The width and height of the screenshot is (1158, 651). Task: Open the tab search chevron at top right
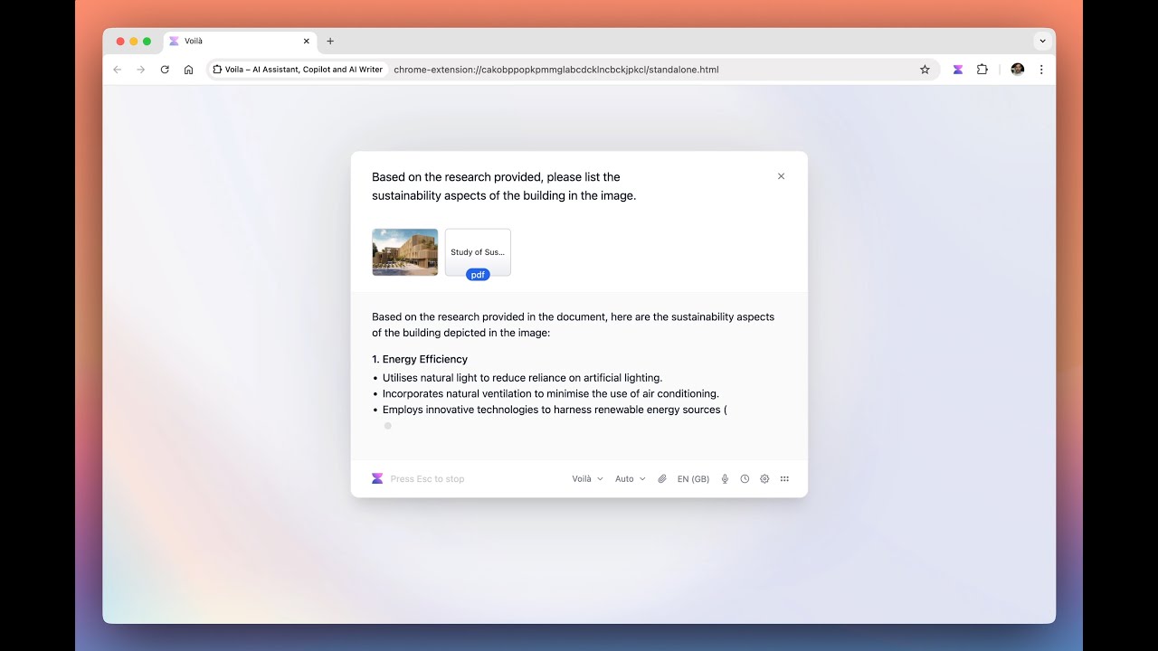click(1042, 41)
